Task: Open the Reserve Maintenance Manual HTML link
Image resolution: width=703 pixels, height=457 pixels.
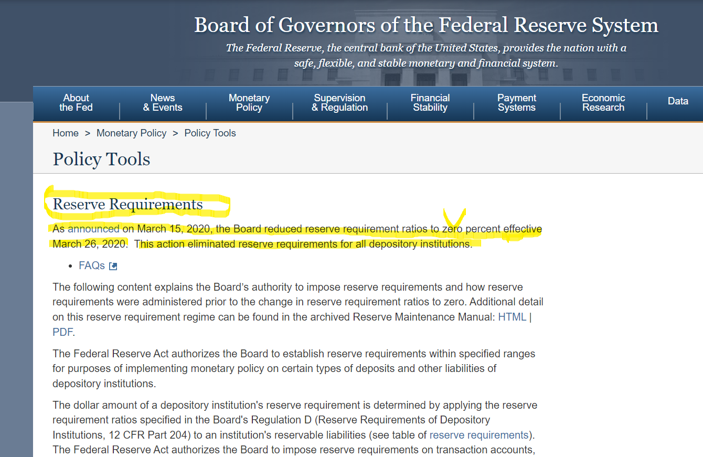Action: (x=512, y=317)
